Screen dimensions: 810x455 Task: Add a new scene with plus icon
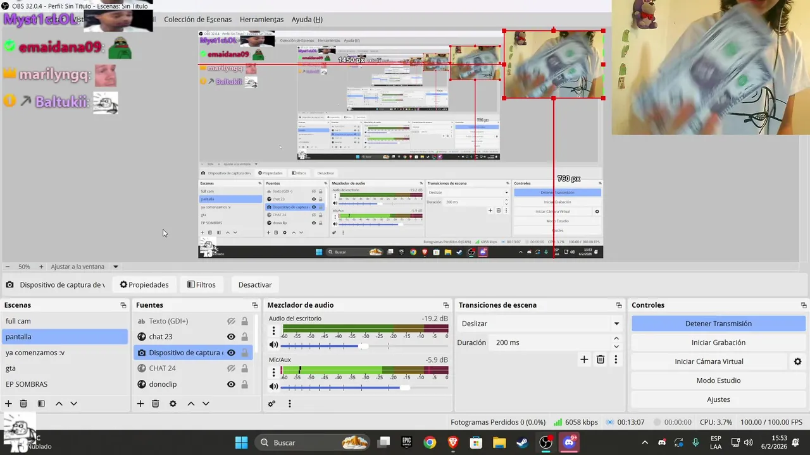coord(8,404)
